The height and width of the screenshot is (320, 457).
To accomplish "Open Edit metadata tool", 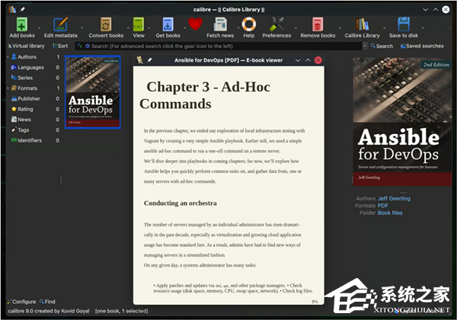I will (61, 24).
